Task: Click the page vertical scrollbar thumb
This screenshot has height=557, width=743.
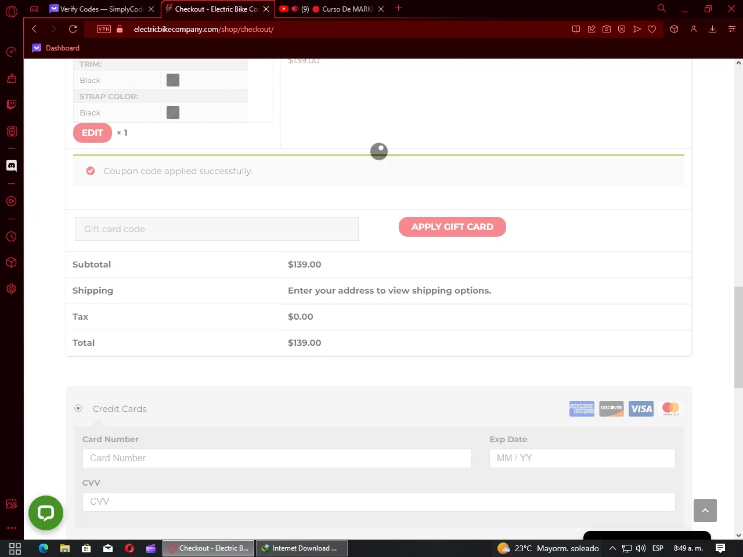Action: (738, 337)
